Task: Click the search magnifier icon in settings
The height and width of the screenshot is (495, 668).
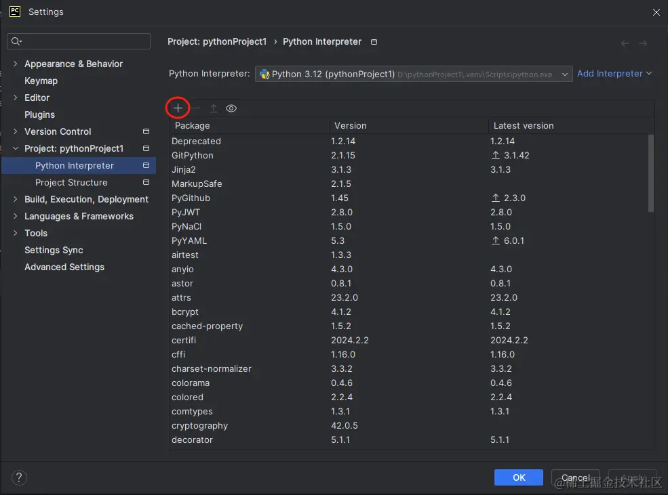Action: [16, 41]
